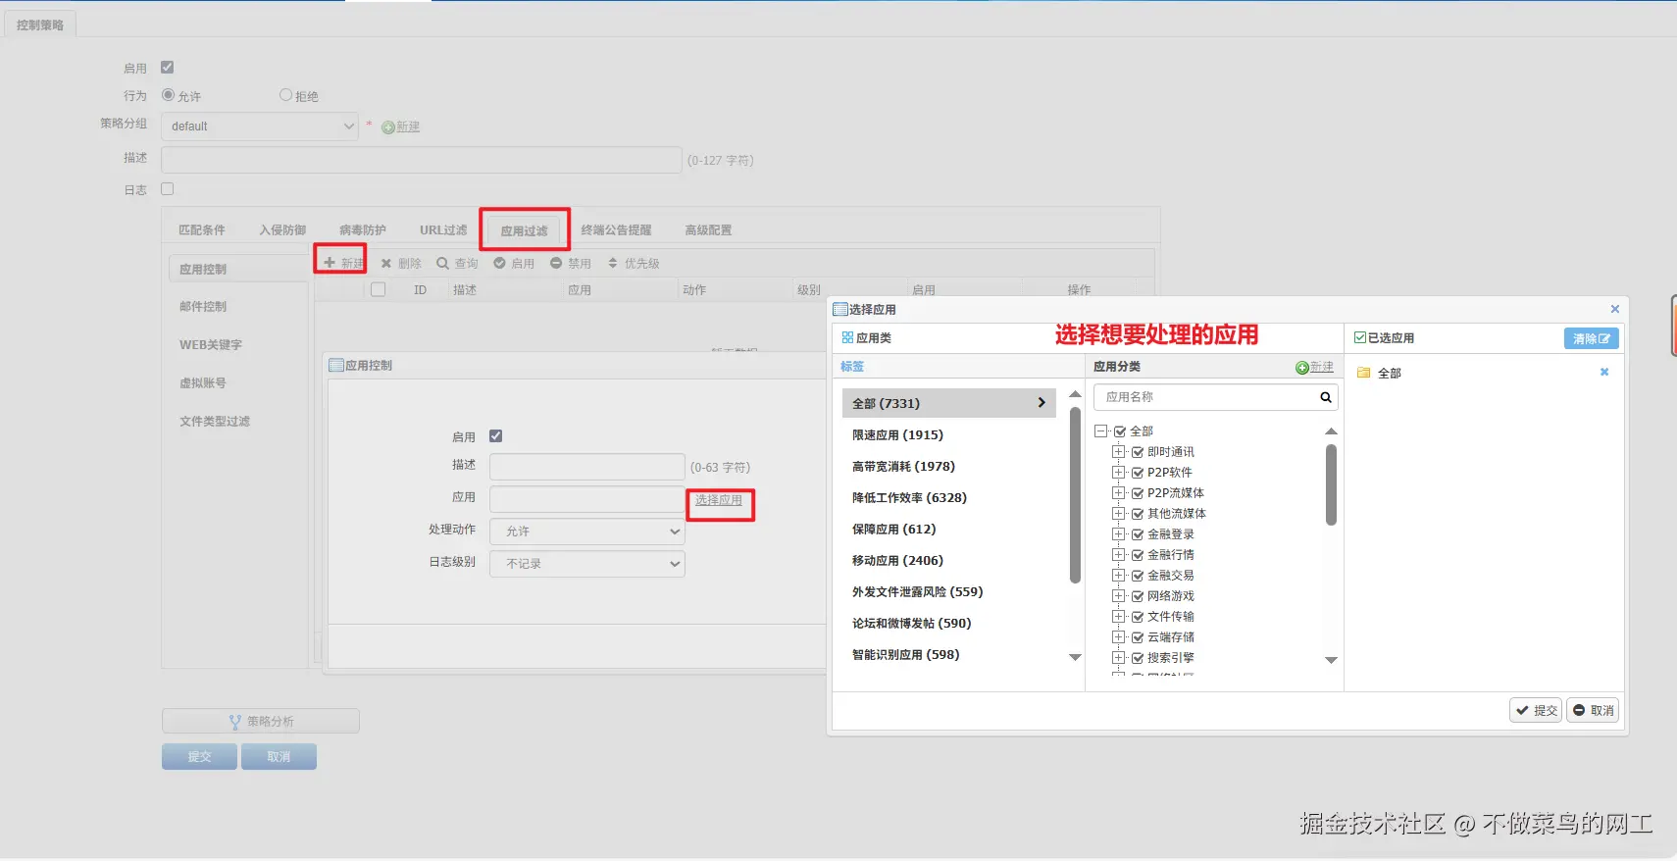The image size is (1677, 861).
Task: Uncheck the 金融交易 checkbox
Action: (1138, 576)
